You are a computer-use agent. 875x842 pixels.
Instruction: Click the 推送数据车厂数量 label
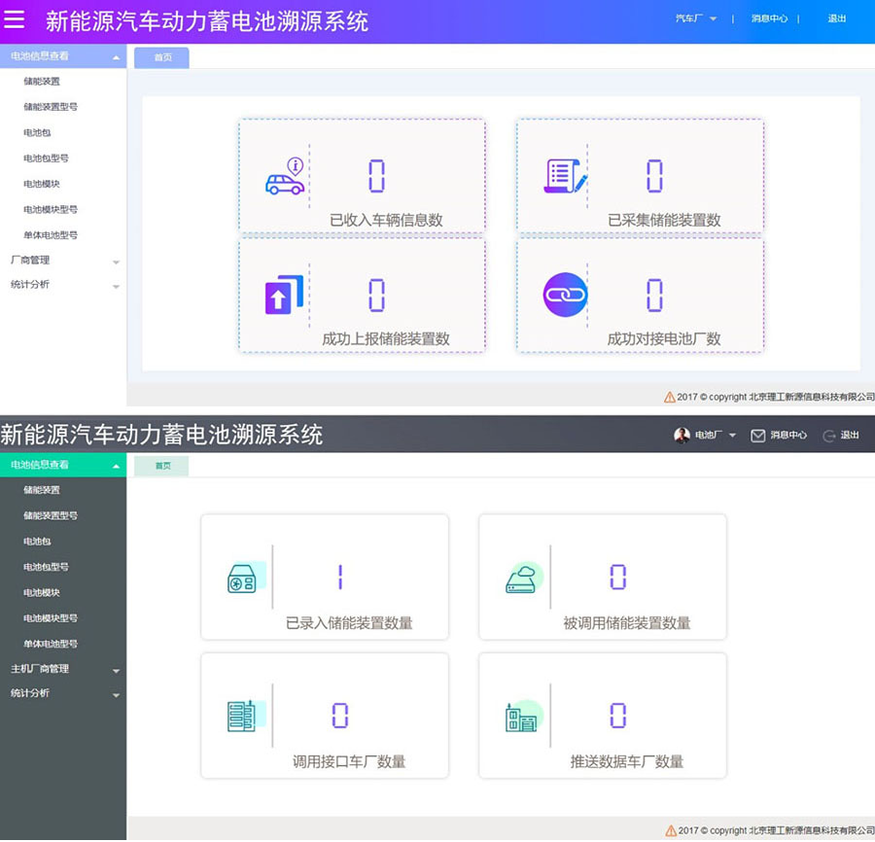pos(627,761)
